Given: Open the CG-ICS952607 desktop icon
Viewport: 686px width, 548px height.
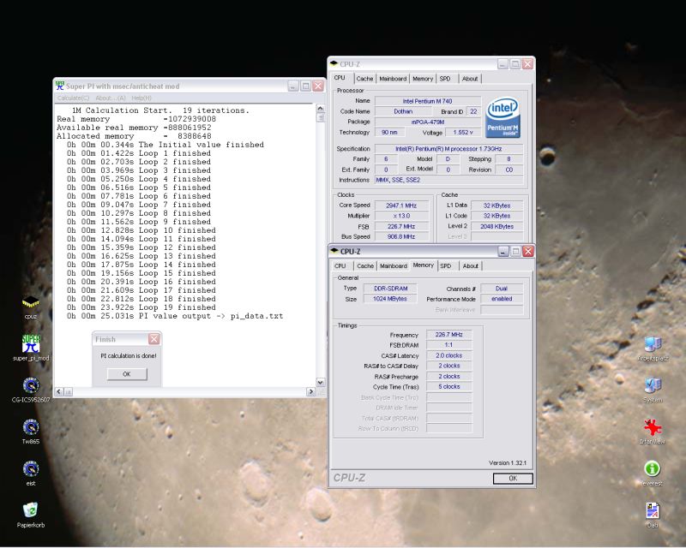Looking at the screenshot, I should [31, 390].
